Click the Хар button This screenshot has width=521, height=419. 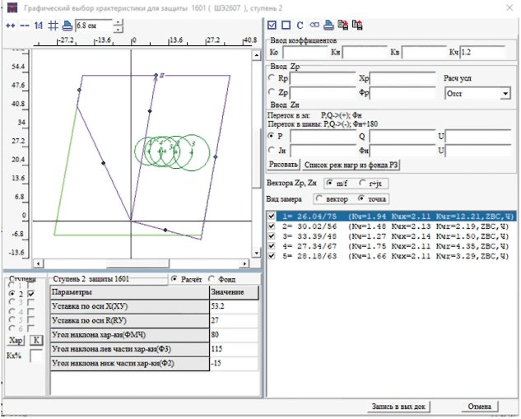16,341
